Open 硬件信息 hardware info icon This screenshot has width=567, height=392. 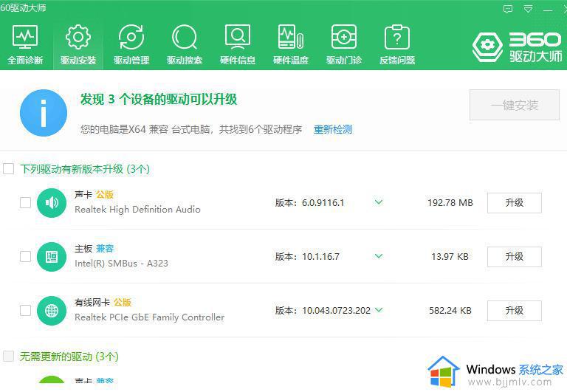coord(238,37)
